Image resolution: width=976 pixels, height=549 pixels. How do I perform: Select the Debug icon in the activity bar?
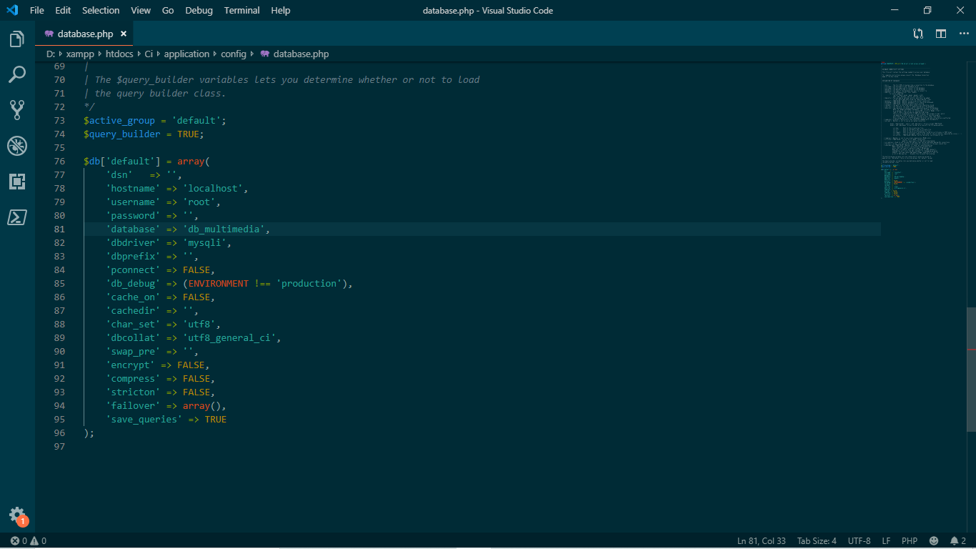pos(17,146)
